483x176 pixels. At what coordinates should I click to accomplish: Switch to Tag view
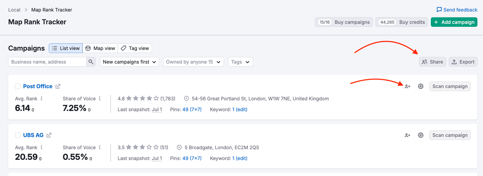pyautogui.click(x=135, y=48)
